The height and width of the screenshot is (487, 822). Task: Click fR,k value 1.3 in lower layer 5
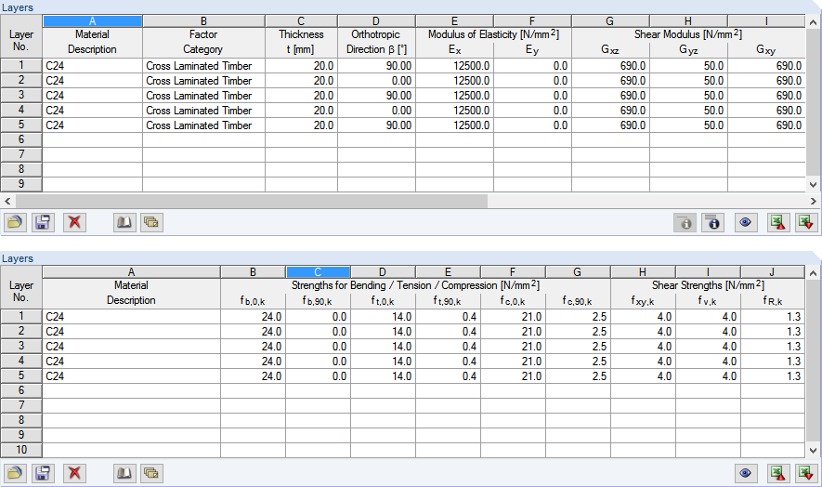pyautogui.click(x=773, y=375)
